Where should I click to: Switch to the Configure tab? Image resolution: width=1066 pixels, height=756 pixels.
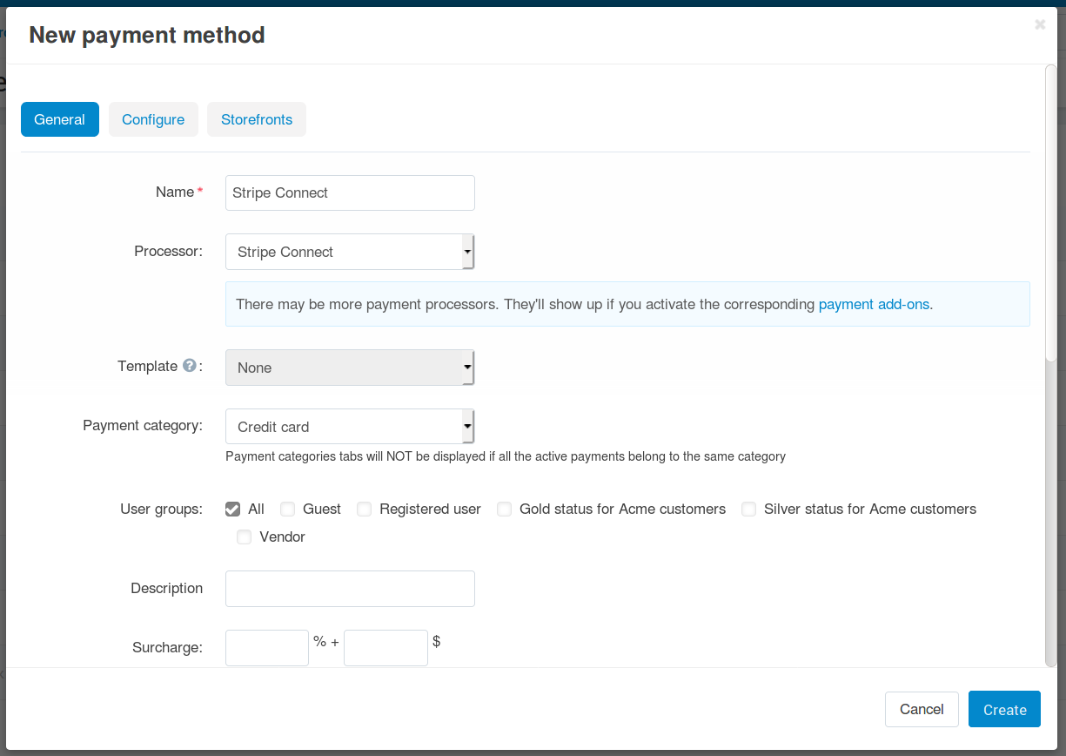tap(153, 119)
